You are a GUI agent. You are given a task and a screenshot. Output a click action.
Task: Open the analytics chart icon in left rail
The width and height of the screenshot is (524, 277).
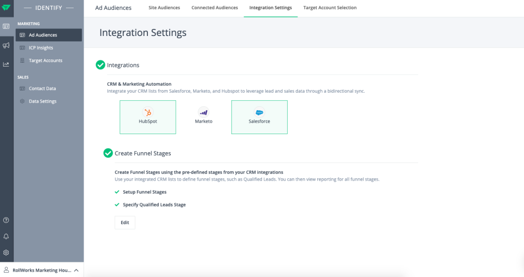[x=6, y=64]
